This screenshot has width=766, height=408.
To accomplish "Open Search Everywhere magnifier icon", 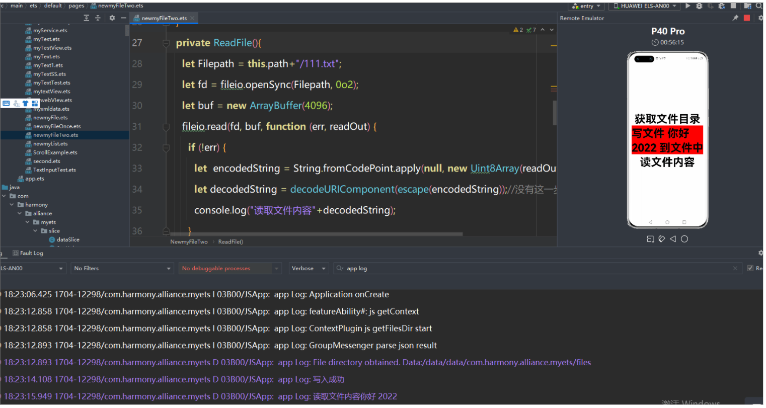I will click(759, 6).
